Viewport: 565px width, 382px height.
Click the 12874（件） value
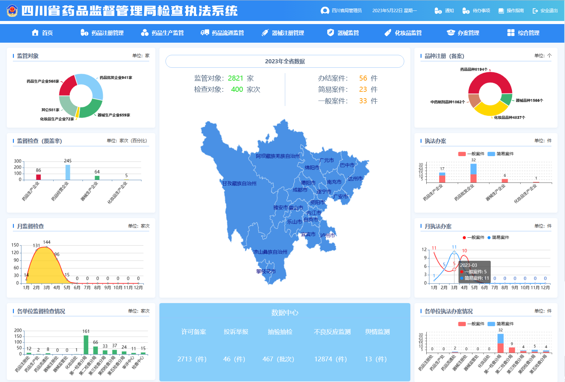point(331,359)
